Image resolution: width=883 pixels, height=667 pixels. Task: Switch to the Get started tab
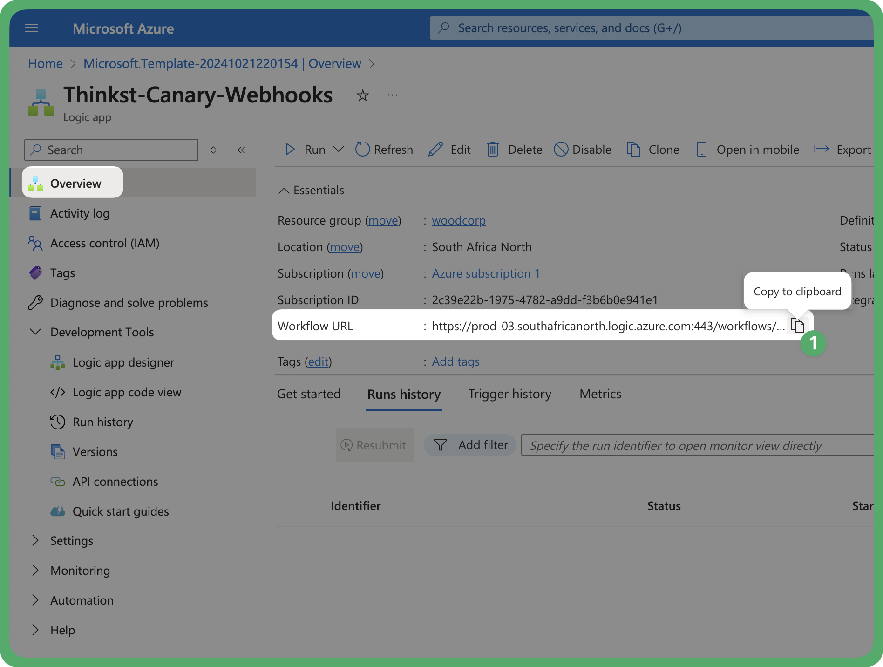click(309, 394)
